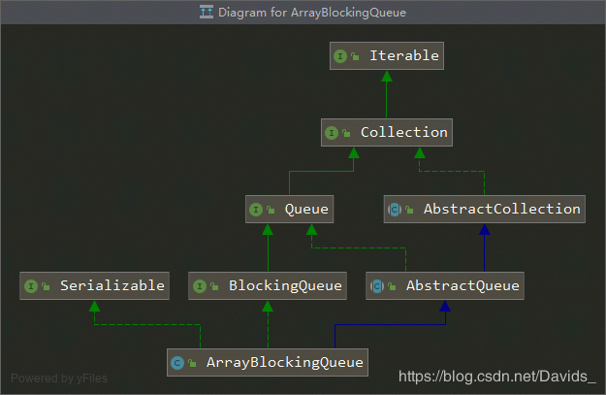
Task: Click the public lock icon on the AbstractQueue node
Action: click(x=392, y=286)
